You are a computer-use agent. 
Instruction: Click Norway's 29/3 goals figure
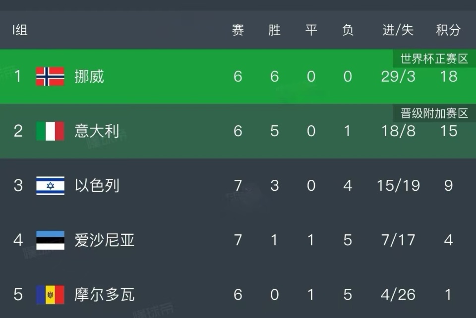click(398, 77)
